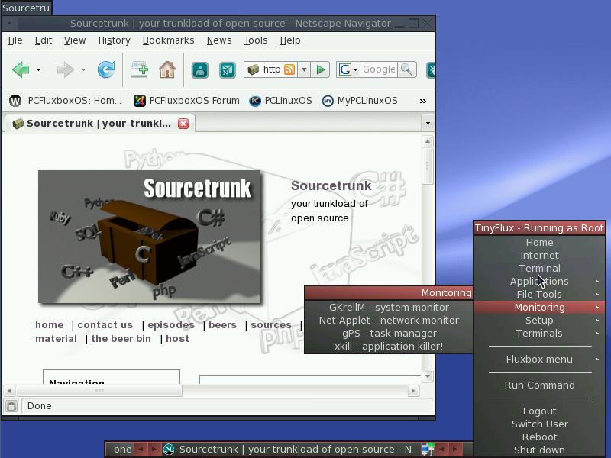Viewport: 611px width, 458px height.
Task: Launch GKrellM - system monitor
Action: click(389, 308)
